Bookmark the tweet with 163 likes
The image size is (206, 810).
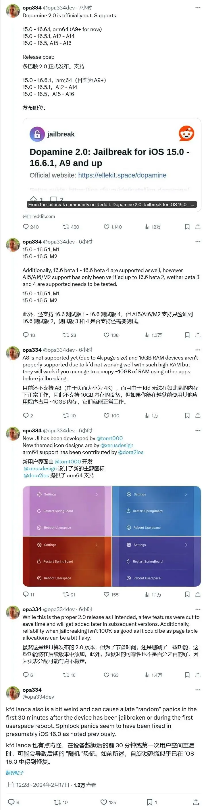(x=187, y=675)
